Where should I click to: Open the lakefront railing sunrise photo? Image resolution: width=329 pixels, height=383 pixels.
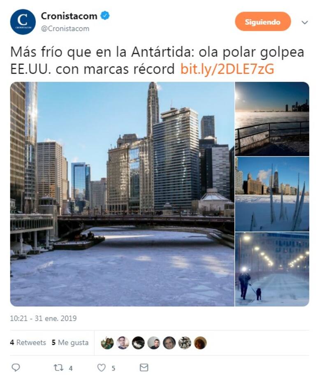272,119
